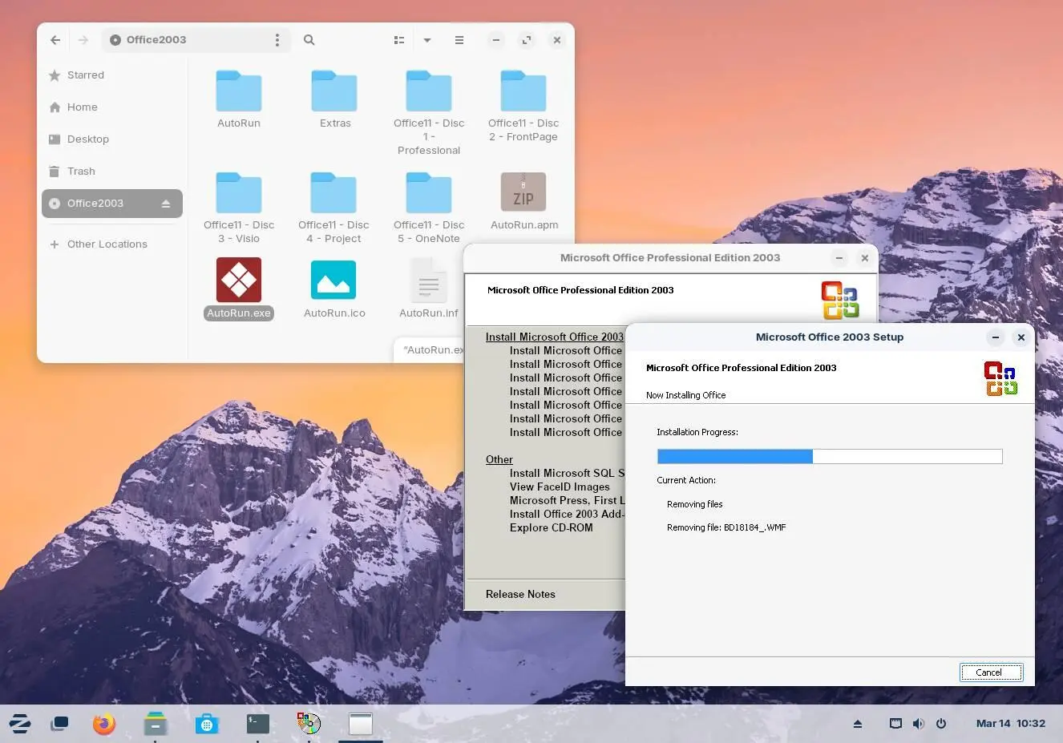Toggle list/grid view in file manager
The image size is (1063, 743).
[x=399, y=40]
